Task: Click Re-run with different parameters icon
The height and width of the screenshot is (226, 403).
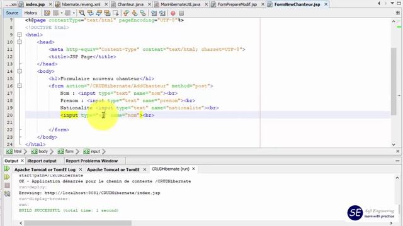Action: pyautogui.click(x=7, y=177)
